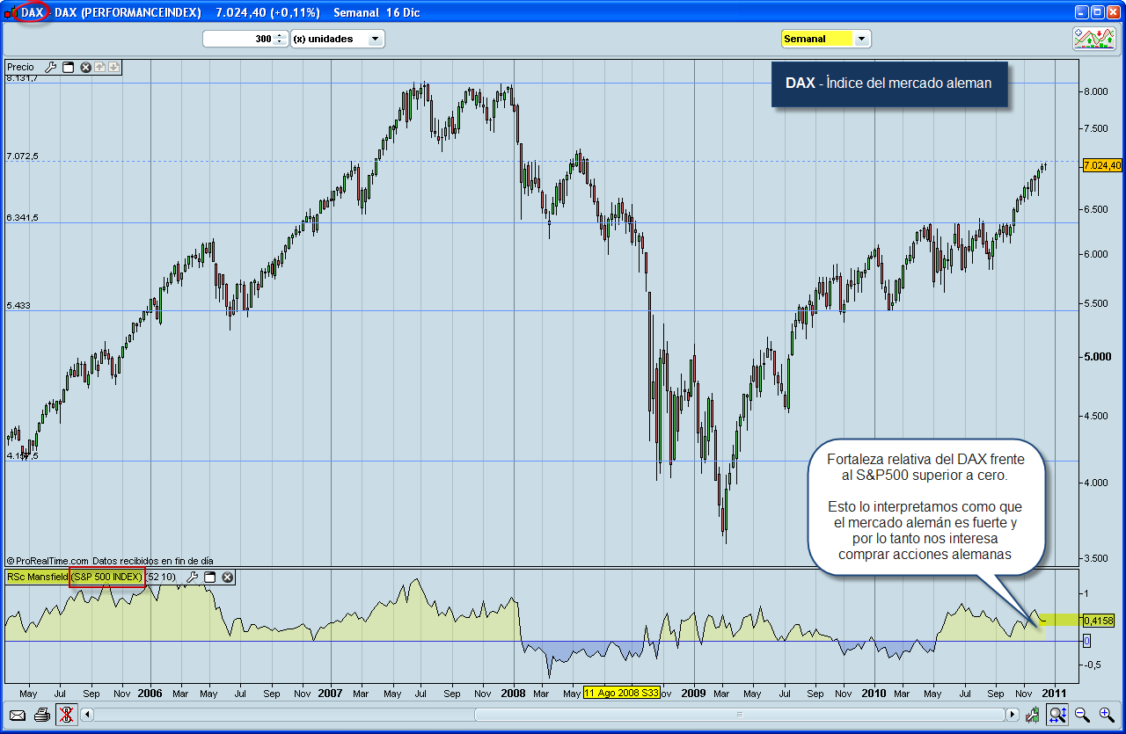The image size is (1126, 734).
Task: Print the chart using printer icon
Action: point(41,716)
